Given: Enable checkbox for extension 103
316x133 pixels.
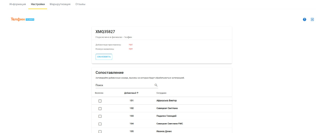Looking at the screenshot, I should [x=100, y=116].
